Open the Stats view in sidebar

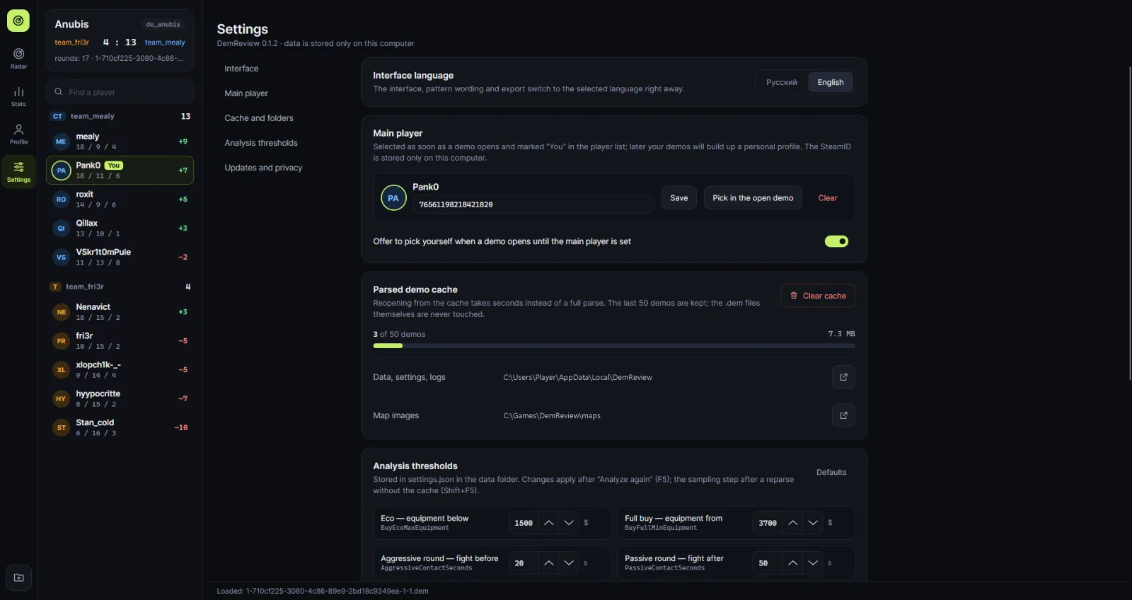(x=18, y=96)
